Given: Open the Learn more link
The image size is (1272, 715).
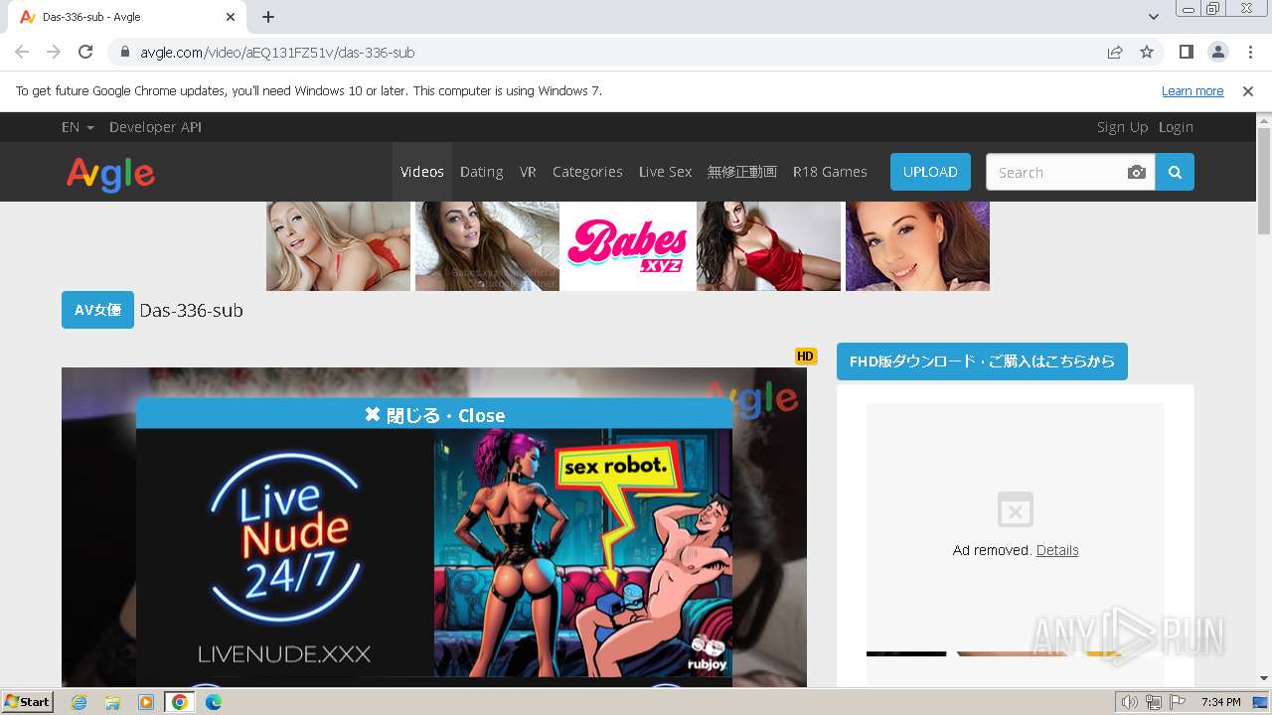Looking at the screenshot, I should coord(1192,91).
